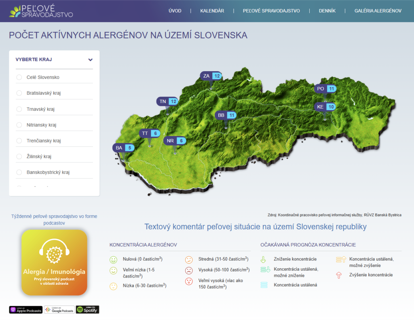Viewport: 414px width, 320px height.
Task: Open the Apple Podcasts badge
Action: (26, 310)
